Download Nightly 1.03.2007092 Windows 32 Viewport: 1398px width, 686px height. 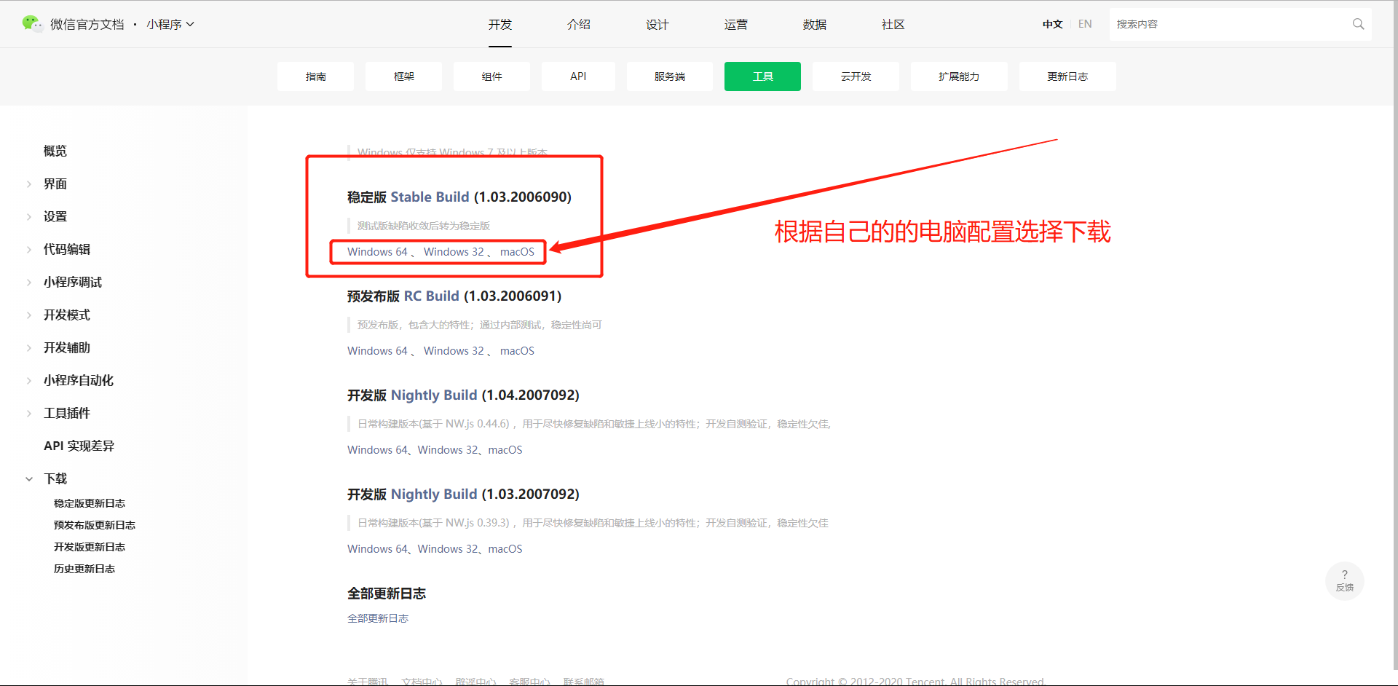coord(448,549)
